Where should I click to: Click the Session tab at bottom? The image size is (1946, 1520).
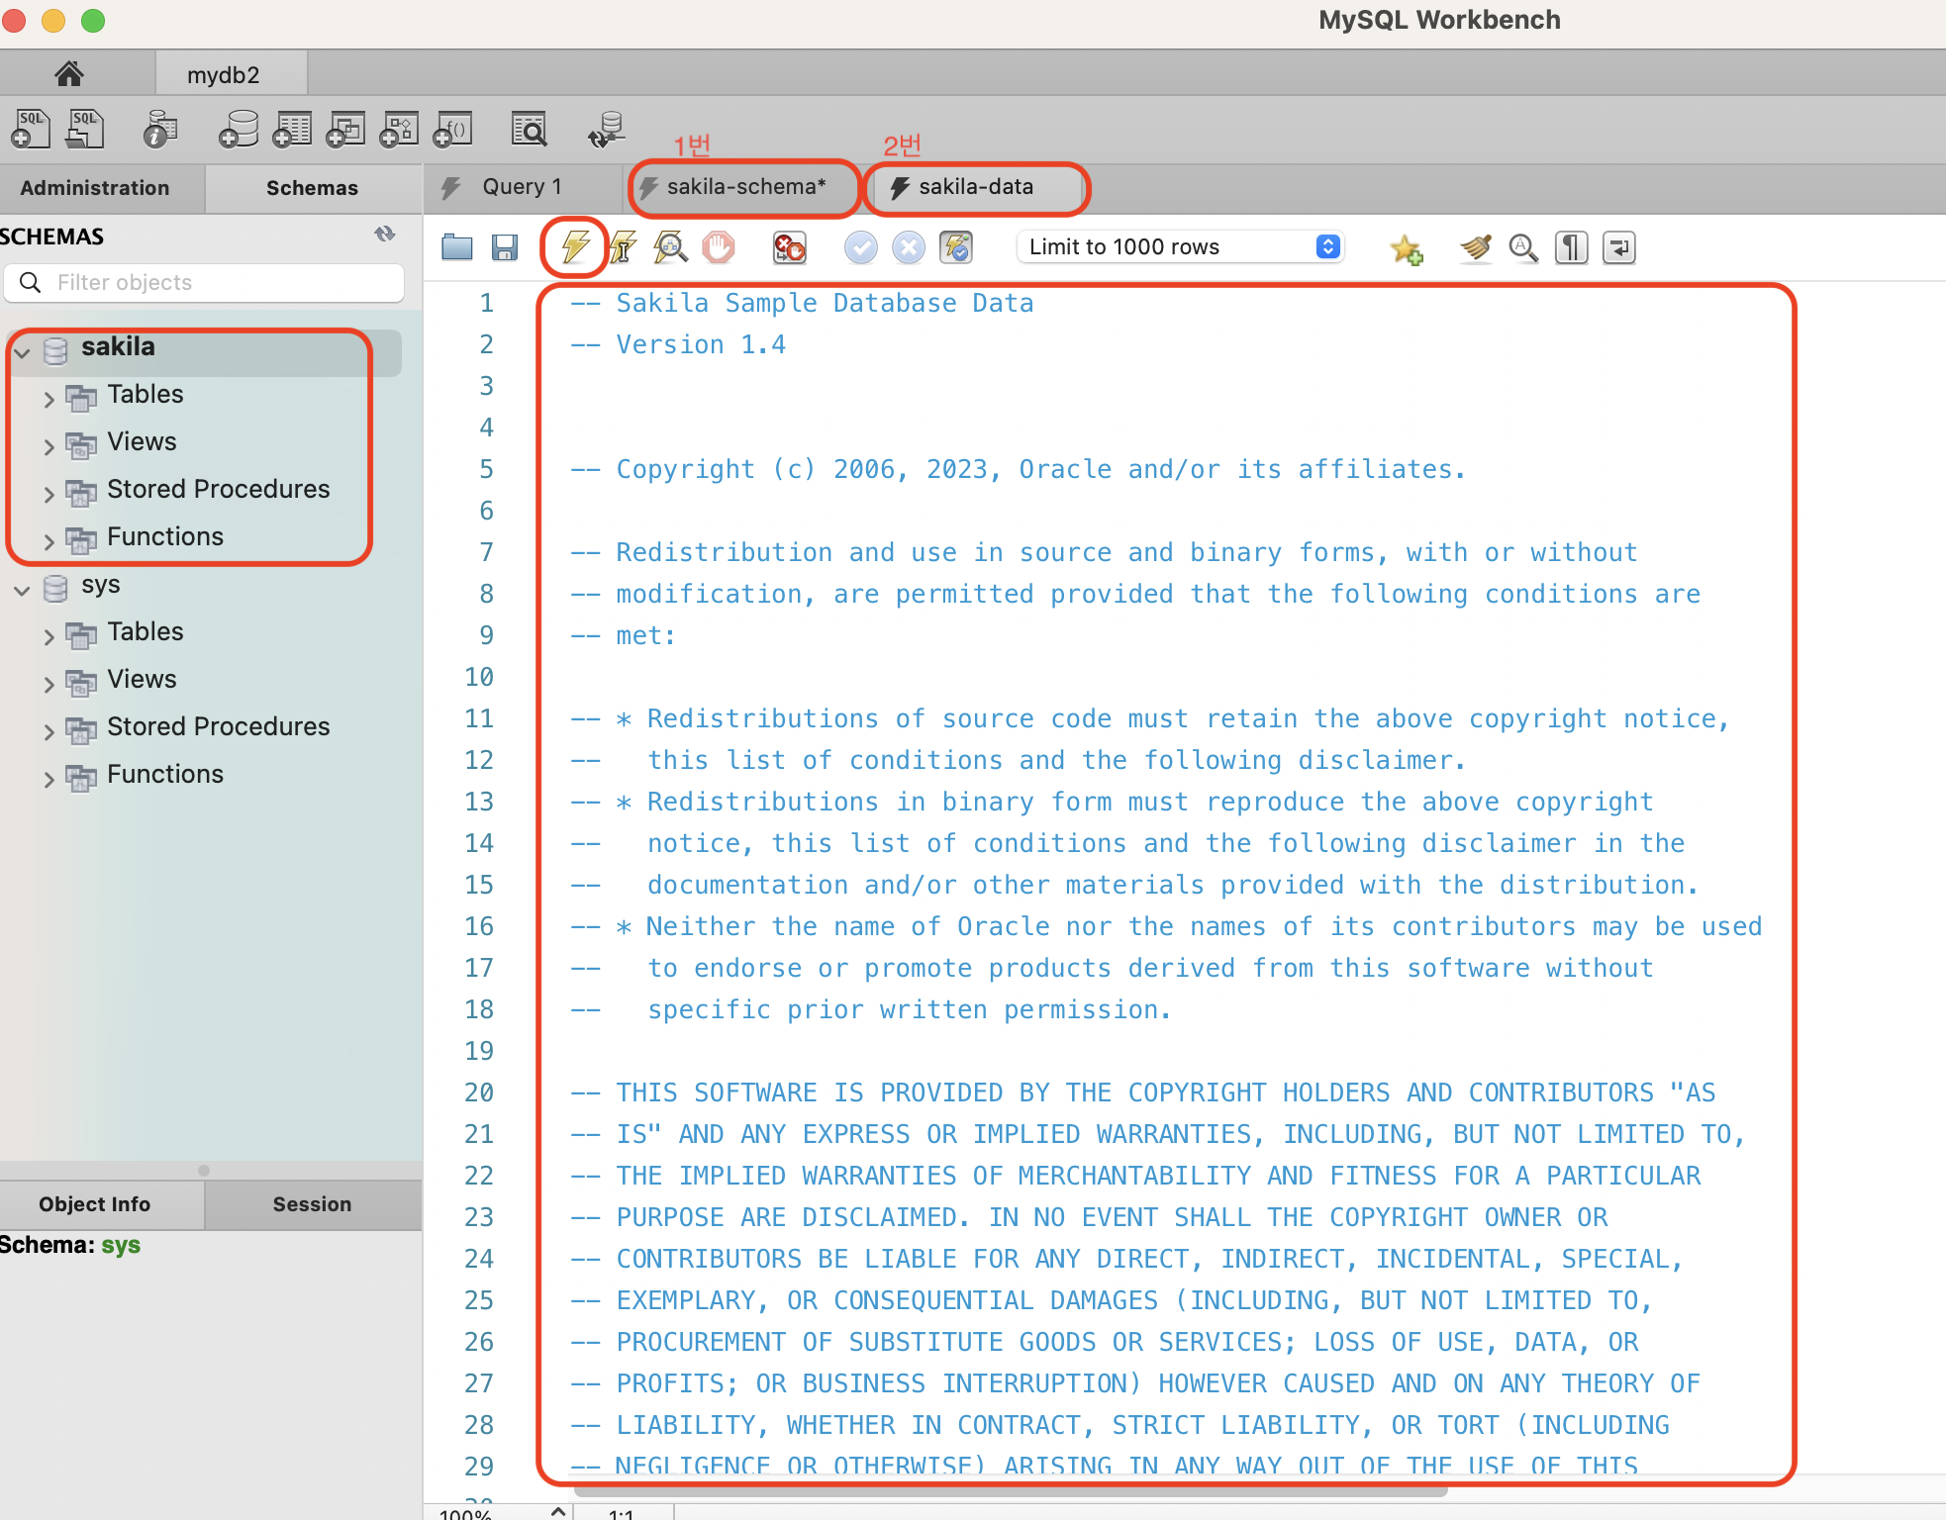click(x=312, y=1204)
